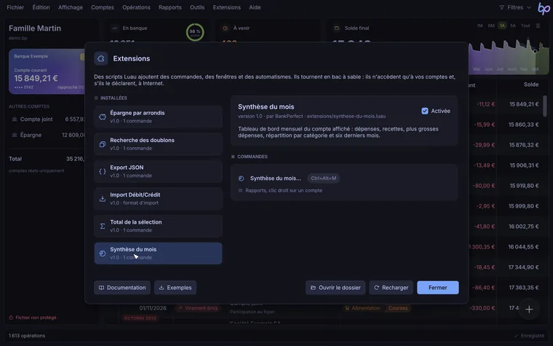553x346 pixels.
Task: Click the BankPerfect bp logo
Action: [544, 8]
